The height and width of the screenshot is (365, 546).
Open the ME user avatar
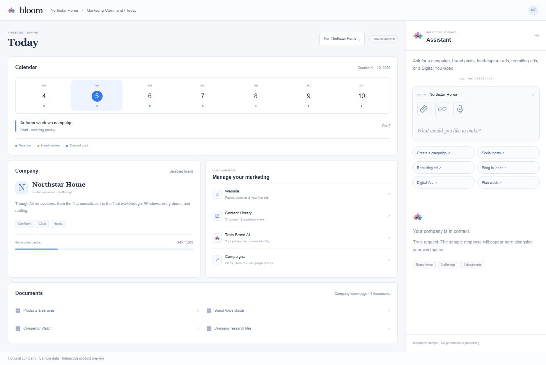[x=533, y=10]
